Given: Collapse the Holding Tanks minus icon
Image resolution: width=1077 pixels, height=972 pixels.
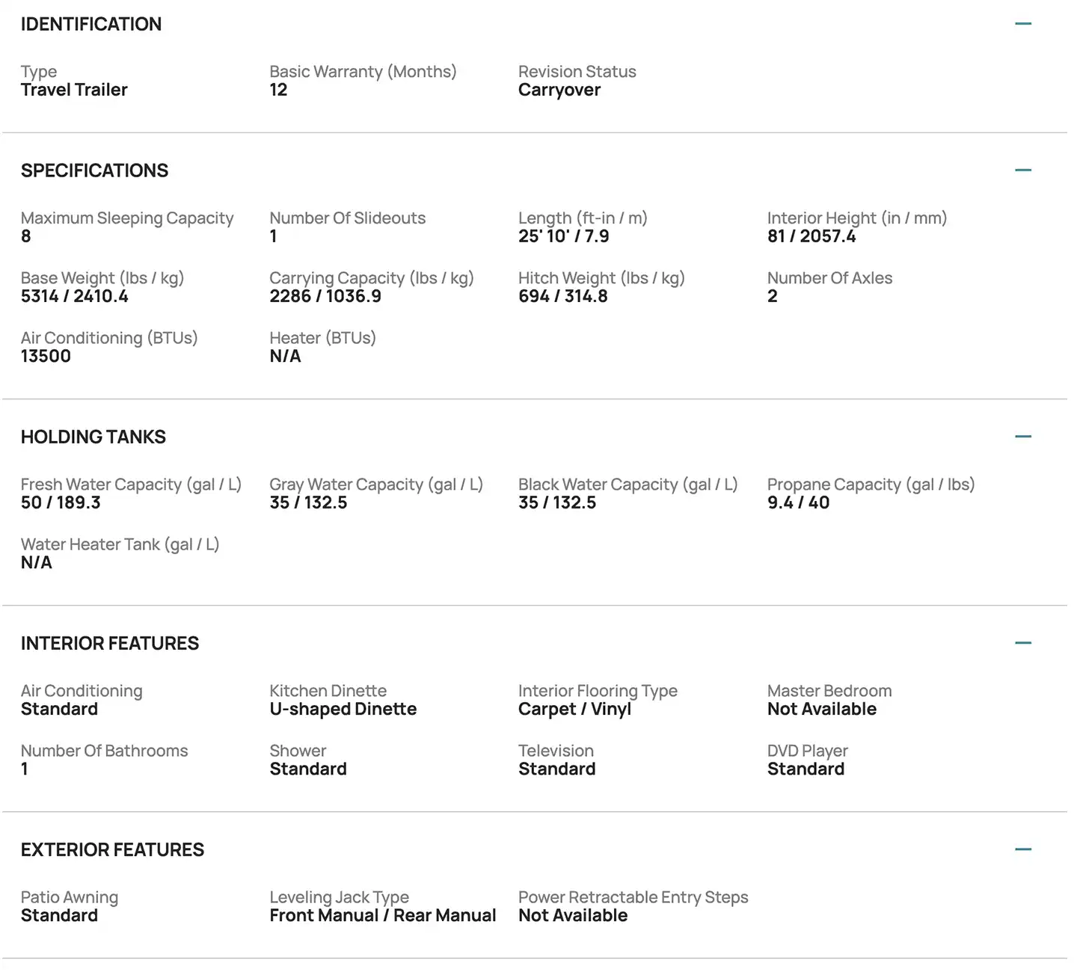Looking at the screenshot, I should [x=1023, y=437].
